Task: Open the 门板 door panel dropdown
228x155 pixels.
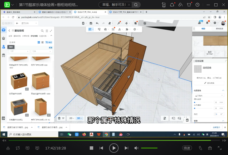Action: 19,51
